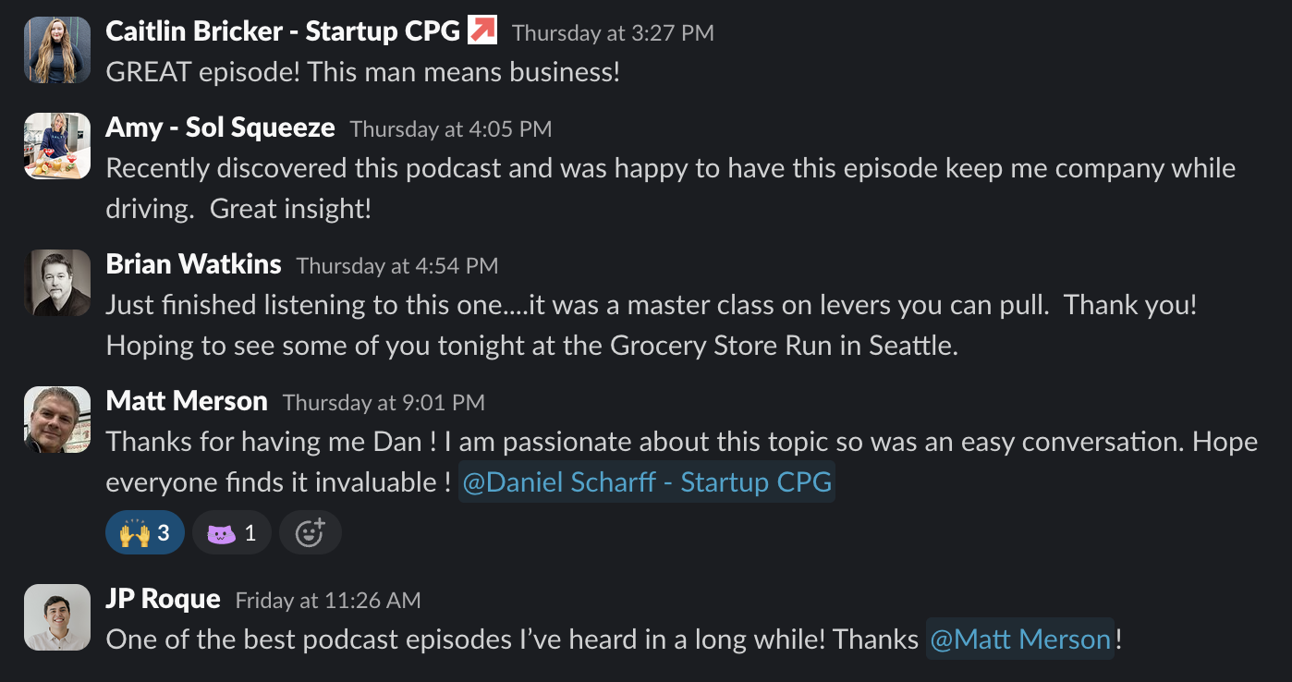Click the Thursday at 3:27 PM timestamp
Screen dimensions: 1292x682
click(613, 33)
